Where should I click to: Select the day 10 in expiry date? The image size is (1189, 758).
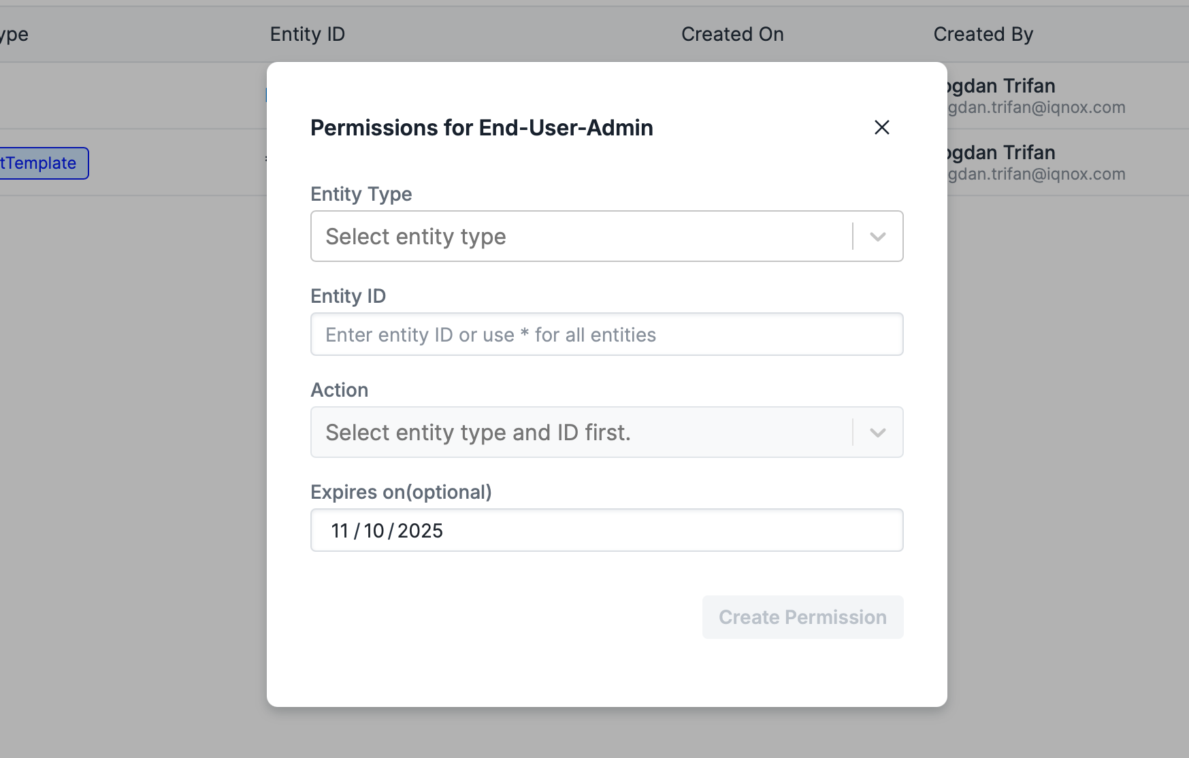[374, 531]
